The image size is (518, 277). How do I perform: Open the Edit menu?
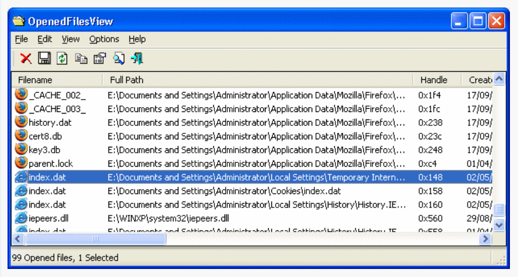pyautogui.click(x=45, y=39)
